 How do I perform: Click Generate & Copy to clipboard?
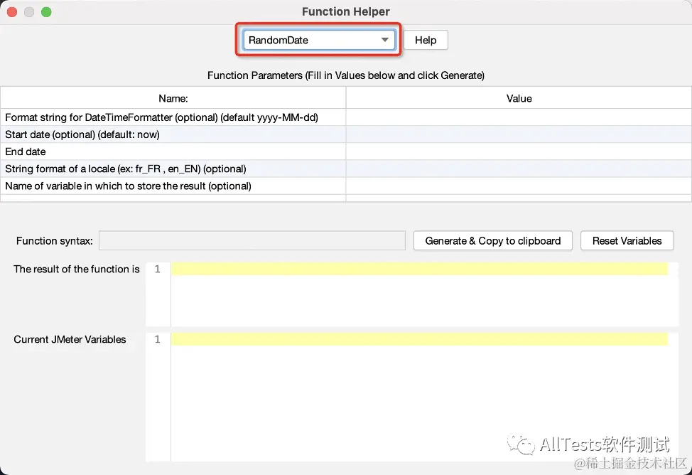pos(492,241)
